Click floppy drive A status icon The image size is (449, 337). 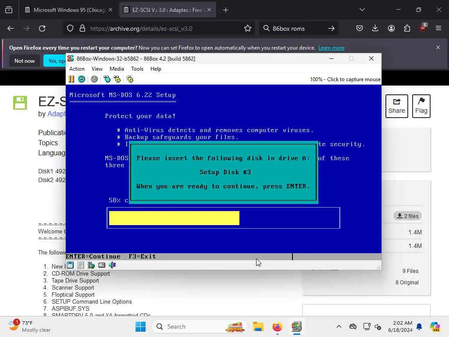click(70, 265)
